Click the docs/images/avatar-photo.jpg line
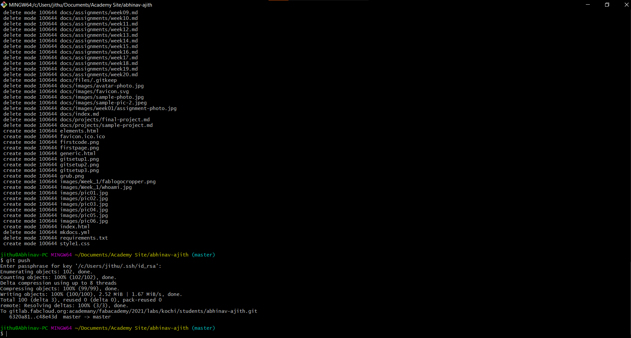The image size is (631, 338). pyautogui.click(x=73, y=86)
